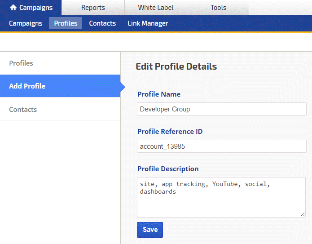
Task: Open Contacts in the blue sub-navigation bar
Action: [x=102, y=23]
